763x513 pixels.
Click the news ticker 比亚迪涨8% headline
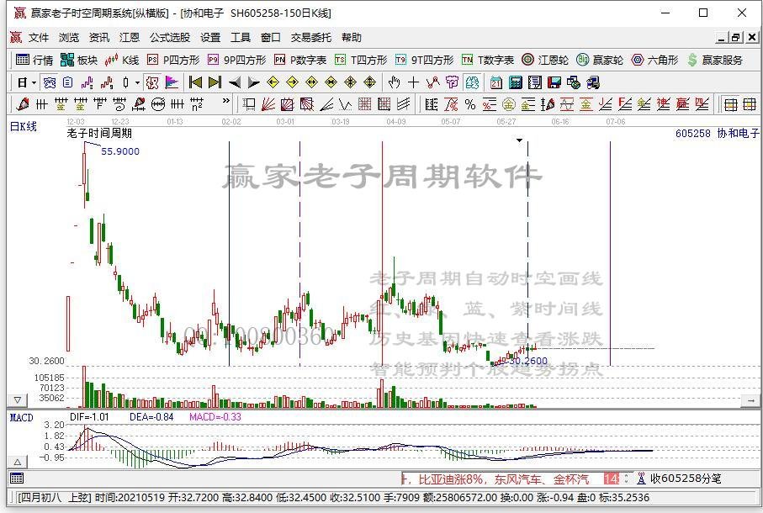click(451, 479)
